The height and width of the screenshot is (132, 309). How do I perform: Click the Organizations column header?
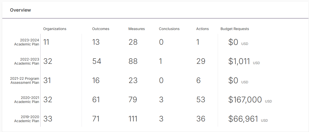(55, 29)
